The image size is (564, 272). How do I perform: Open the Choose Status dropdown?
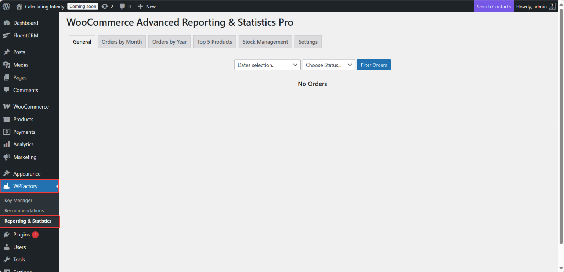[328, 65]
